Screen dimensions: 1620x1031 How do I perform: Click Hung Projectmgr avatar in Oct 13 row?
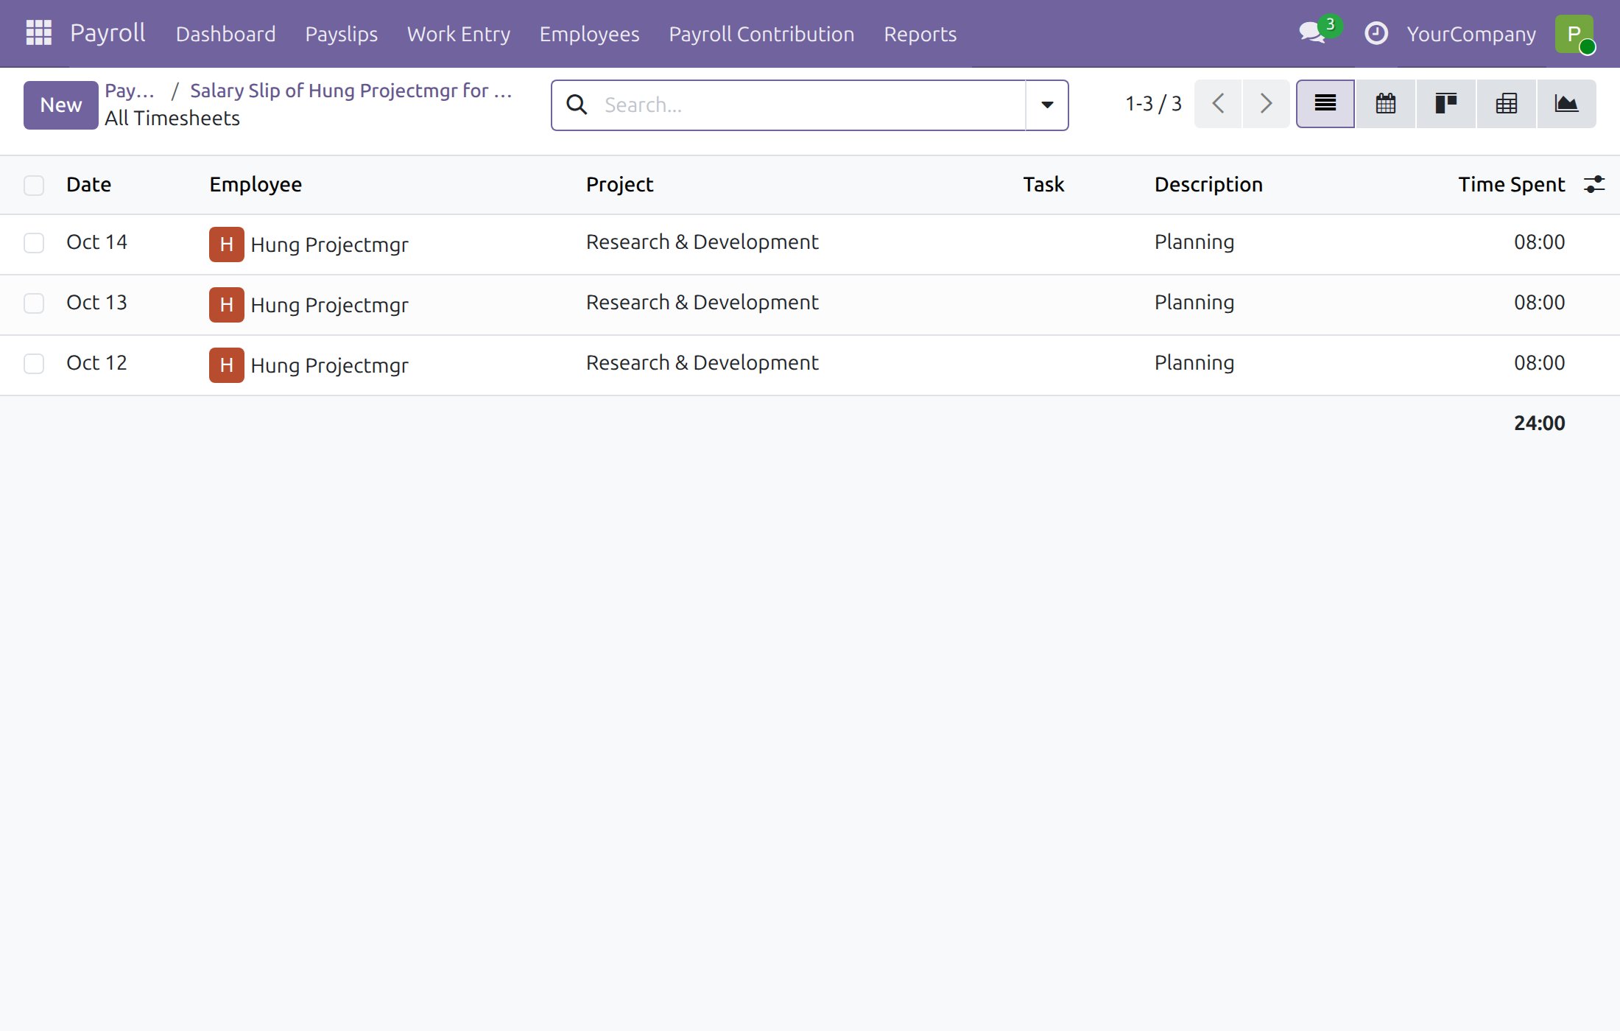click(x=226, y=305)
